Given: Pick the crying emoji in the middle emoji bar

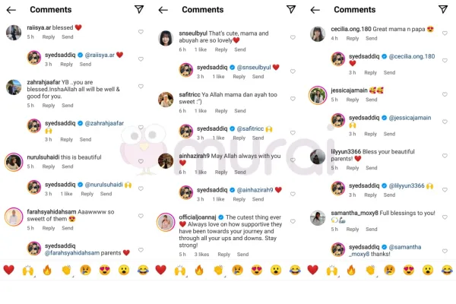Looking at the screenshot, I should pos(238,271).
